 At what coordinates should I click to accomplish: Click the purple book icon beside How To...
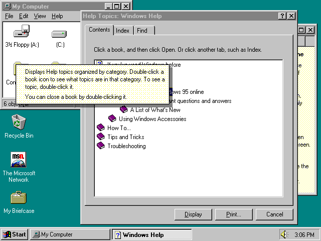click(101, 128)
